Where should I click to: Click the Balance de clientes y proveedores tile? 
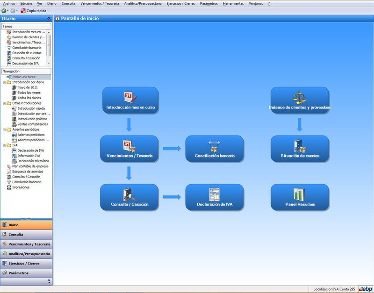[300, 101]
